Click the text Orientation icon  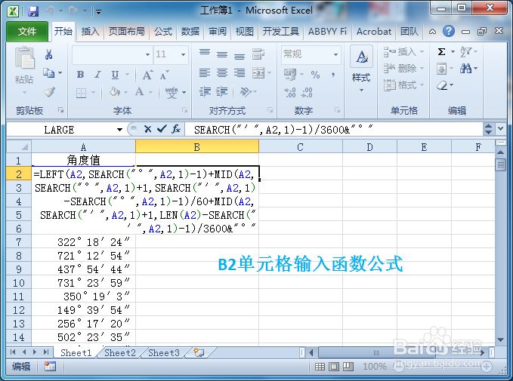tap(245, 92)
